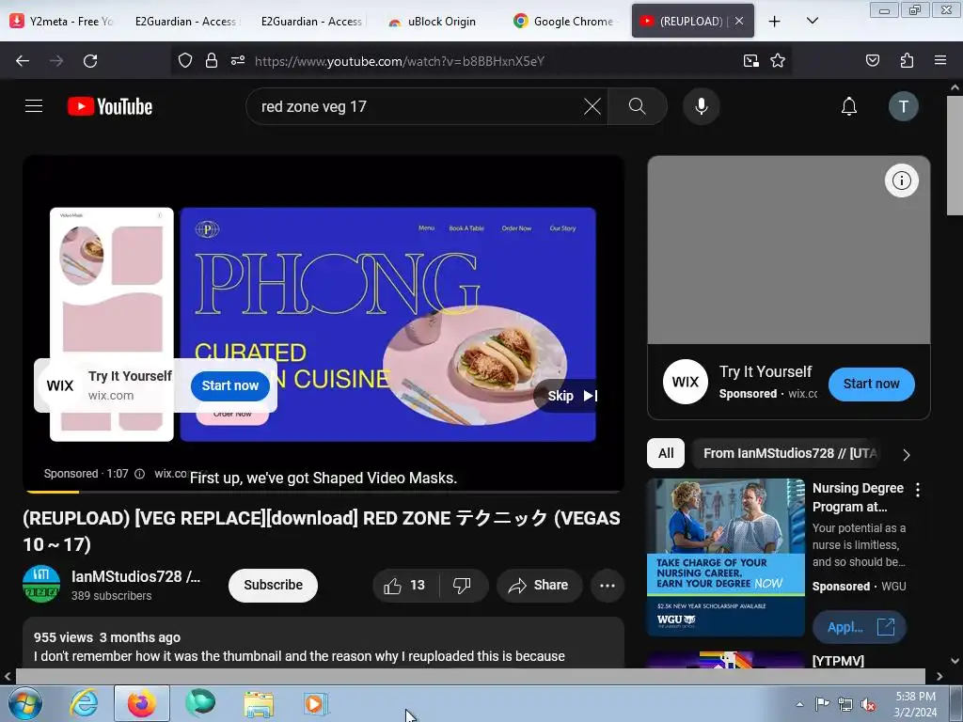Screen dimensions: 963x722
Task: Start voice search with microphone
Action: pyautogui.click(x=701, y=106)
